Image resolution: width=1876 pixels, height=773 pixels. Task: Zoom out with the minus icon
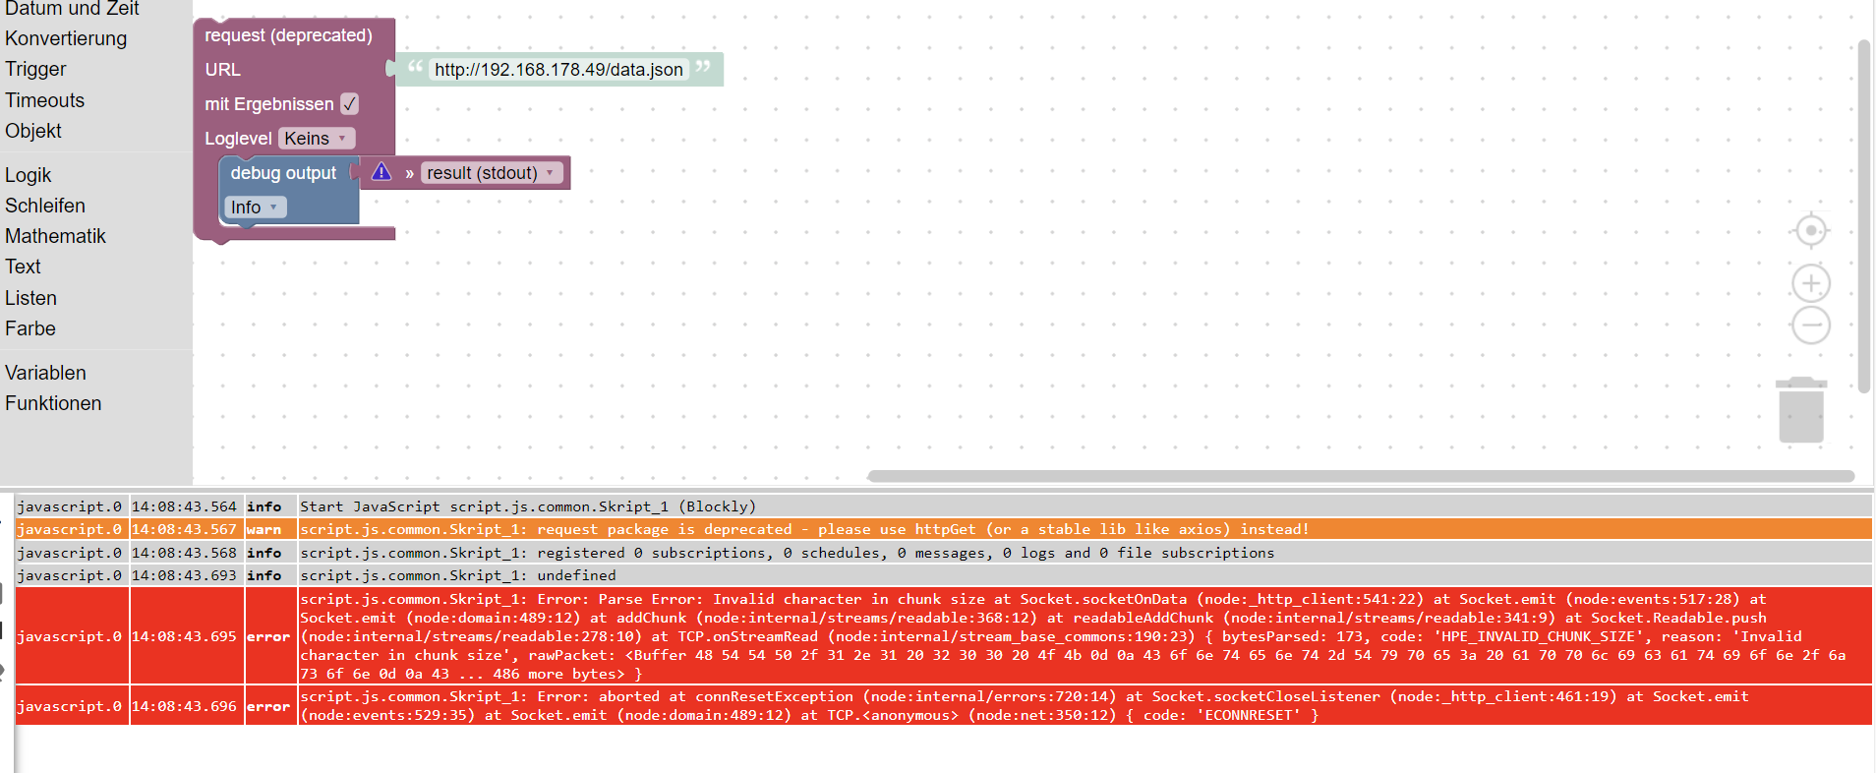point(1810,325)
